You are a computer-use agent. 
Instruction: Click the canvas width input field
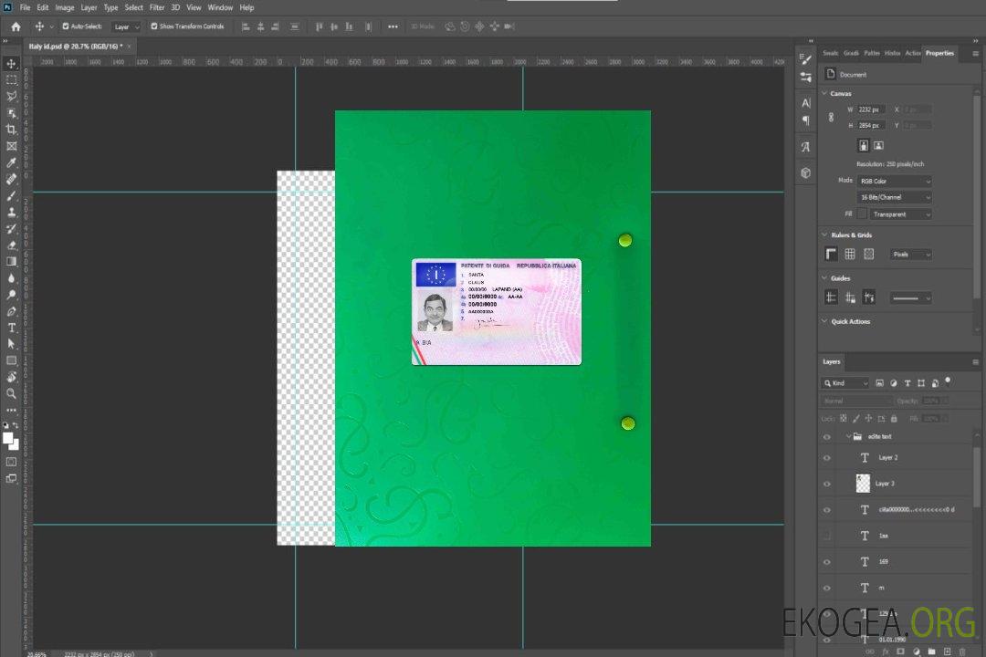(871, 109)
